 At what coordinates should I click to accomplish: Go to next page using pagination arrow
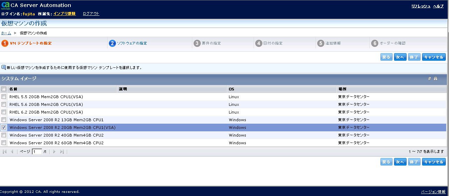coord(54,152)
